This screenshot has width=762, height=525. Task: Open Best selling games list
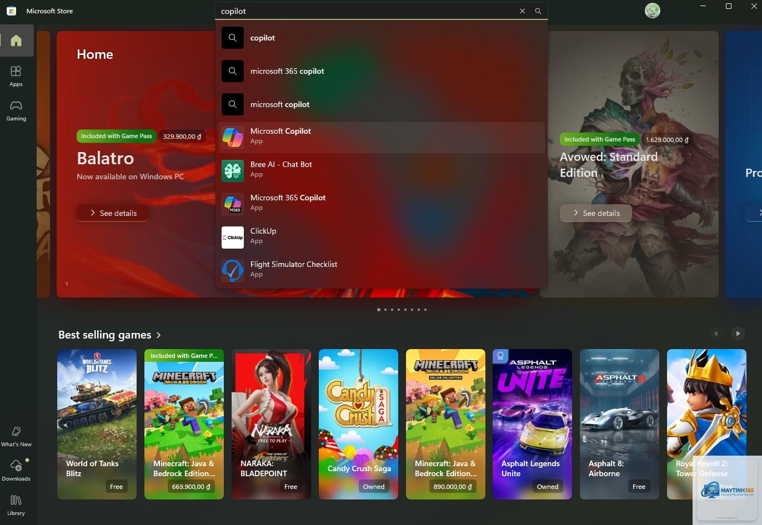point(105,335)
